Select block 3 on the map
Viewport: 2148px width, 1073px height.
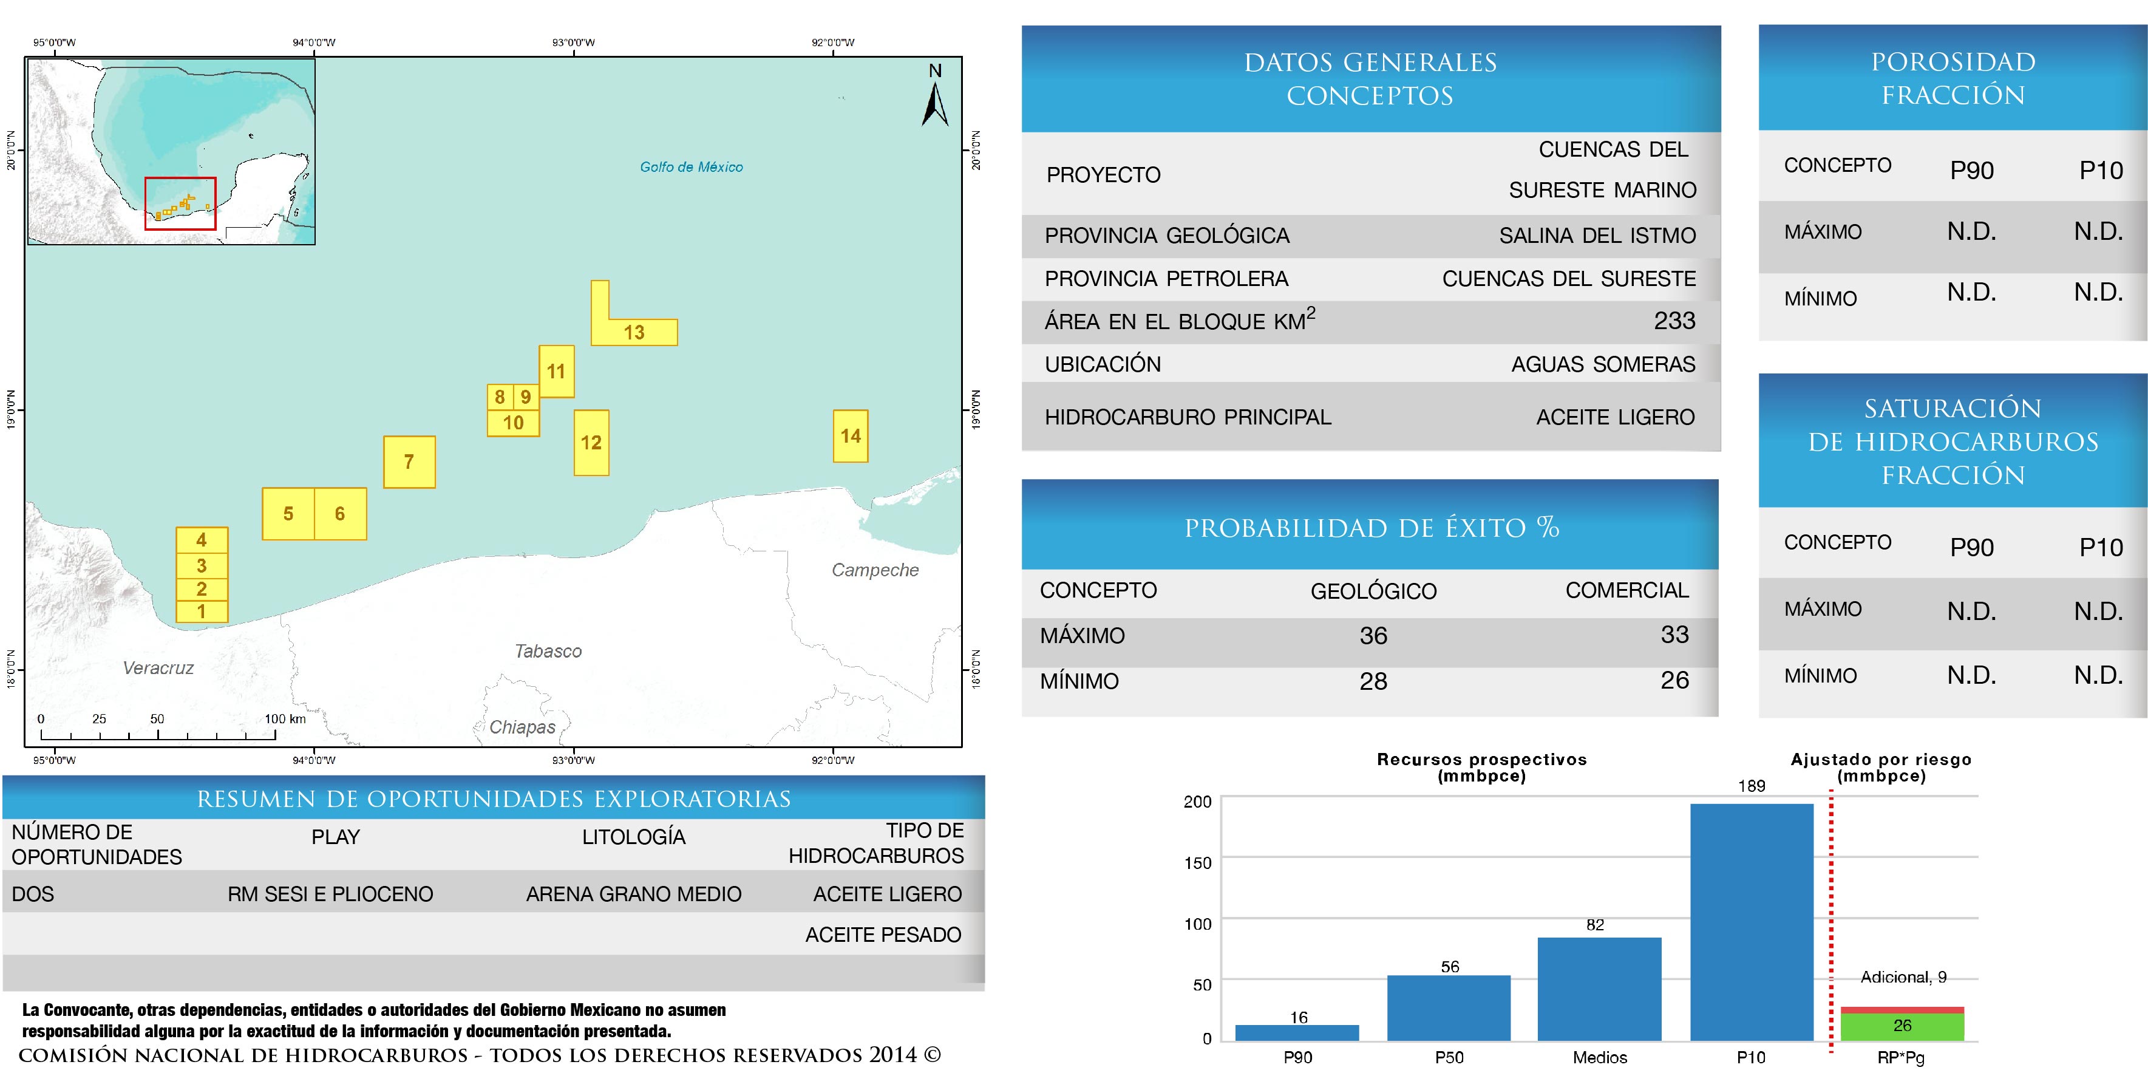coord(202,565)
